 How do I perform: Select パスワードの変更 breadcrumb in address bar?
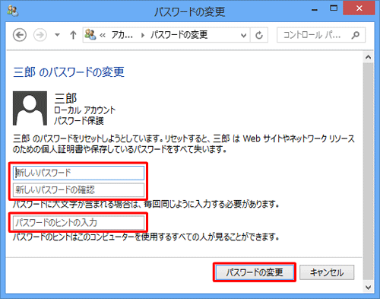[179, 35]
